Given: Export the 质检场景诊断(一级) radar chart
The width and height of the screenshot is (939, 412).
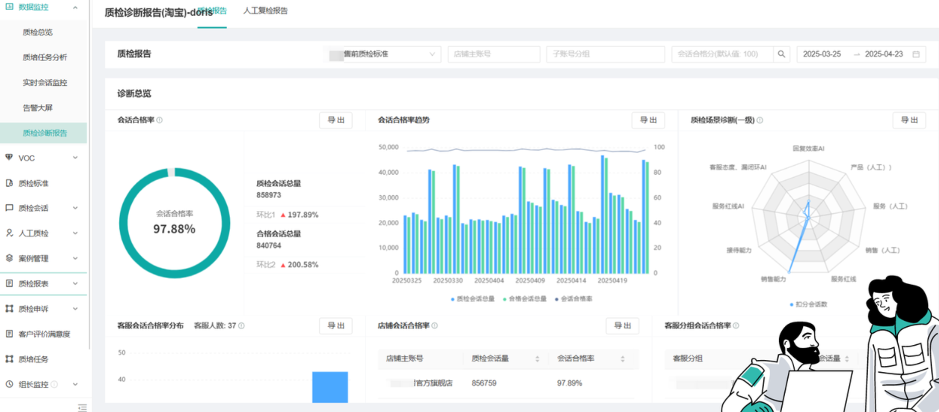Looking at the screenshot, I should (909, 120).
